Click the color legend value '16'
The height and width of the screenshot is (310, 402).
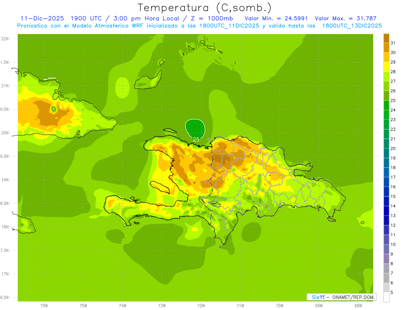point(393,187)
